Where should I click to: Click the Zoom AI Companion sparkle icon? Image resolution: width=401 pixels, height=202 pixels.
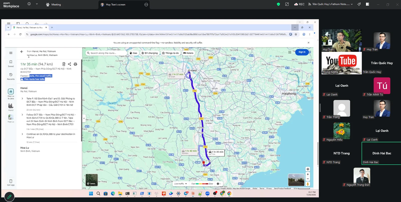click(x=359, y=4)
